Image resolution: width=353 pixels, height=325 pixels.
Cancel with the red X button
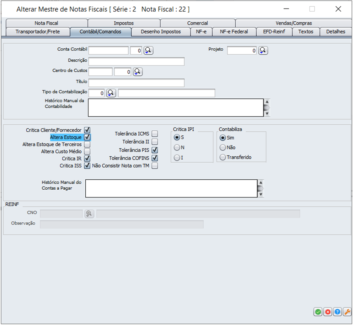[x=328, y=312]
